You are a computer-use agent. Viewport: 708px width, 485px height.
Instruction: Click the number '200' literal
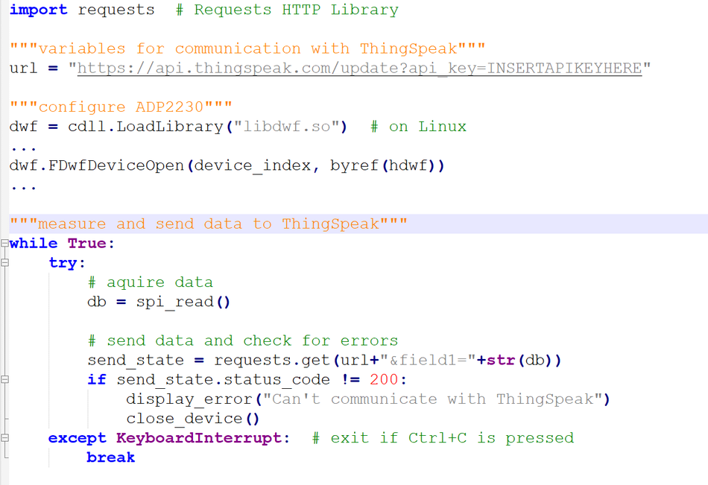tap(384, 379)
